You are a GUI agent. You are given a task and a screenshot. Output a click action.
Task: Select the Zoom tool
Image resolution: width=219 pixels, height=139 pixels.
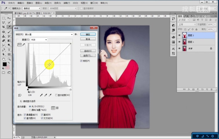click(x=9, y=59)
